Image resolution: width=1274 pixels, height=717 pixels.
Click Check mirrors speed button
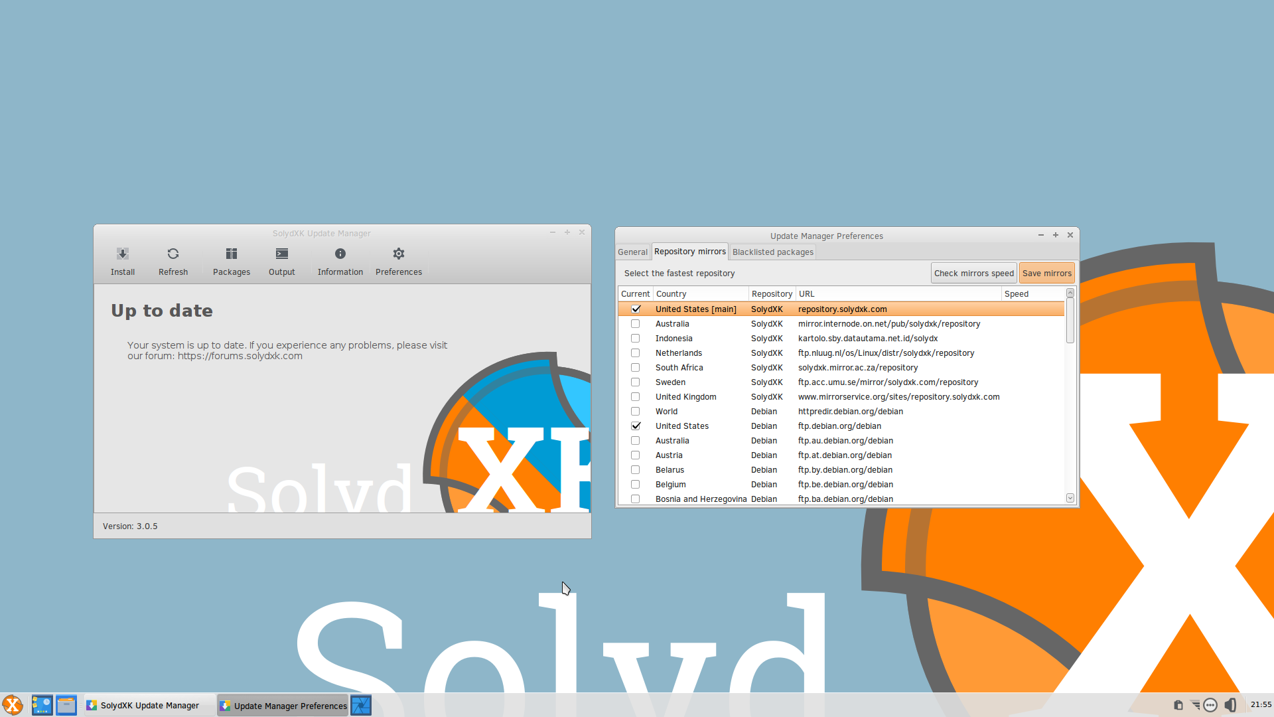974,272
